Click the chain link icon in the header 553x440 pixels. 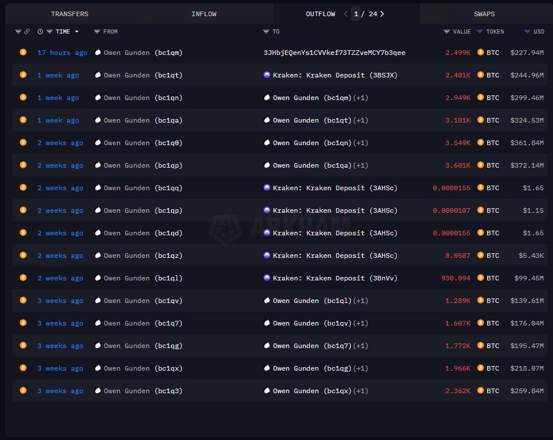pos(27,32)
